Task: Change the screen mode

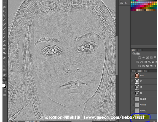Action: 4,95
